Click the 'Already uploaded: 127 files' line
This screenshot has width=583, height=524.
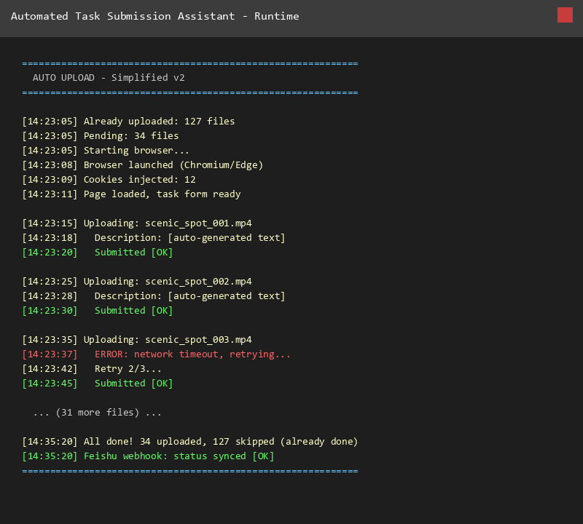click(128, 122)
